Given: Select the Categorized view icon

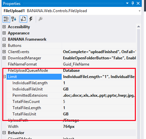Looking at the screenshot, I should tap(6, 19).
